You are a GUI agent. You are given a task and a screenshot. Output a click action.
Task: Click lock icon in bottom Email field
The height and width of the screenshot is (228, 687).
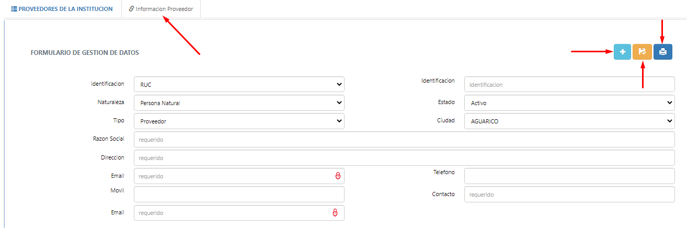click(335, 213)
